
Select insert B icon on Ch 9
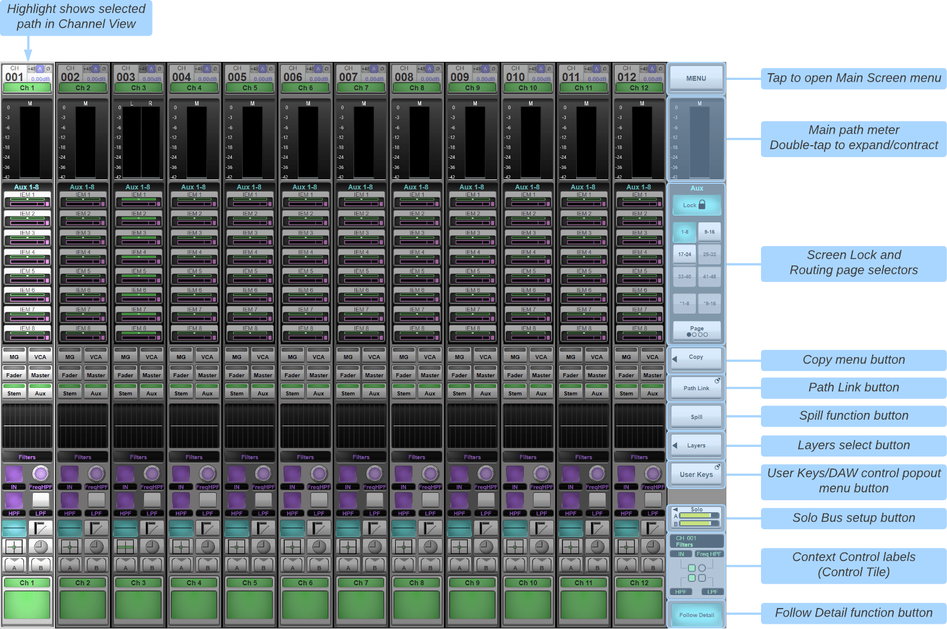click(x=486, y=565)
